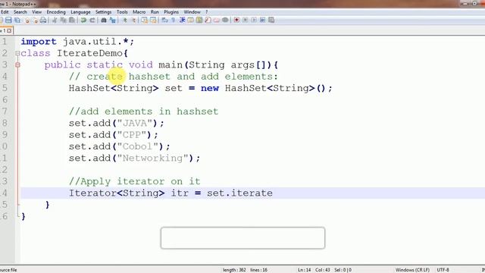
Task: Click the '//add elements in hashset' comment
Action: pyautogui.click(x=143, y=111)
